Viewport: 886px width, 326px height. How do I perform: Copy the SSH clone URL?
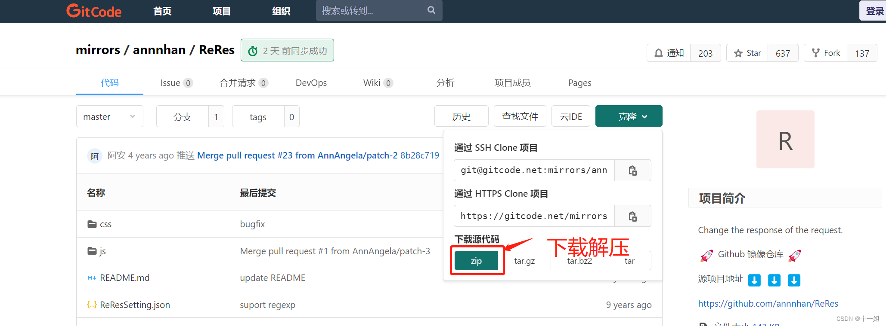(632, 171)
